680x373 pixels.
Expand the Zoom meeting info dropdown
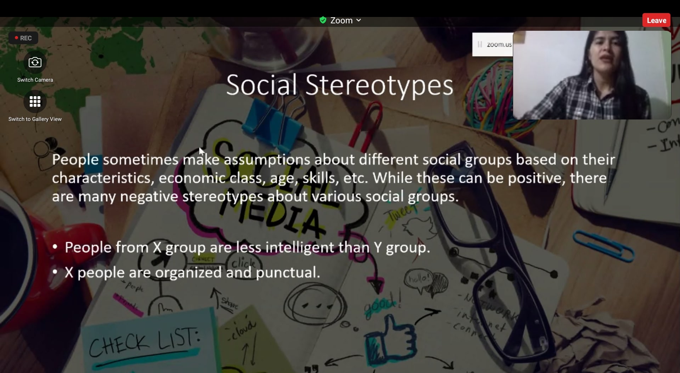[358, 21]
